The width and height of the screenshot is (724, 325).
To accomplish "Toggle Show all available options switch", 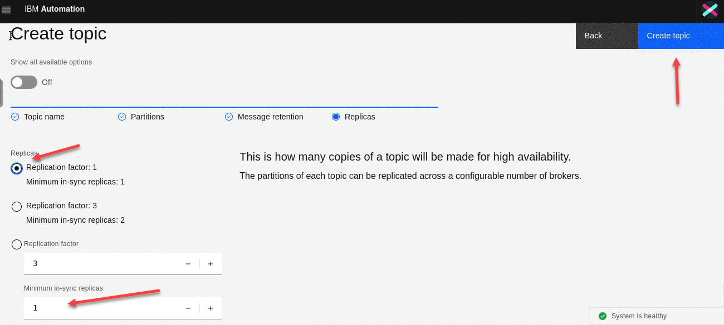I will 24,82.
